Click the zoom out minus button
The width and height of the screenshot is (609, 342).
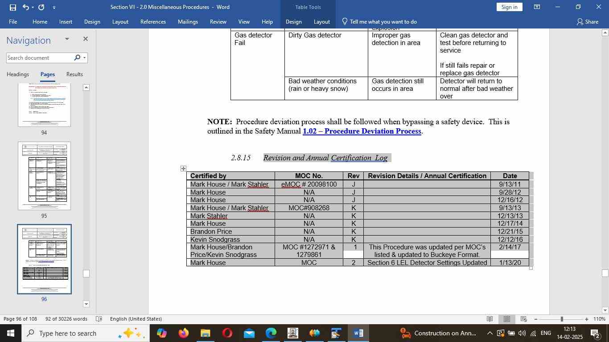click(x=536, y=319)
